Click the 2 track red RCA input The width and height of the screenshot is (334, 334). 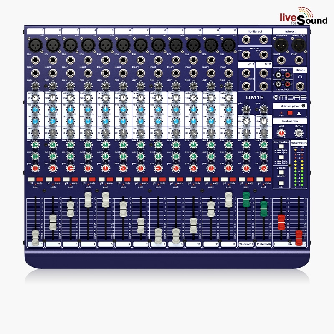pyautogui.click(x=288, y=75)
